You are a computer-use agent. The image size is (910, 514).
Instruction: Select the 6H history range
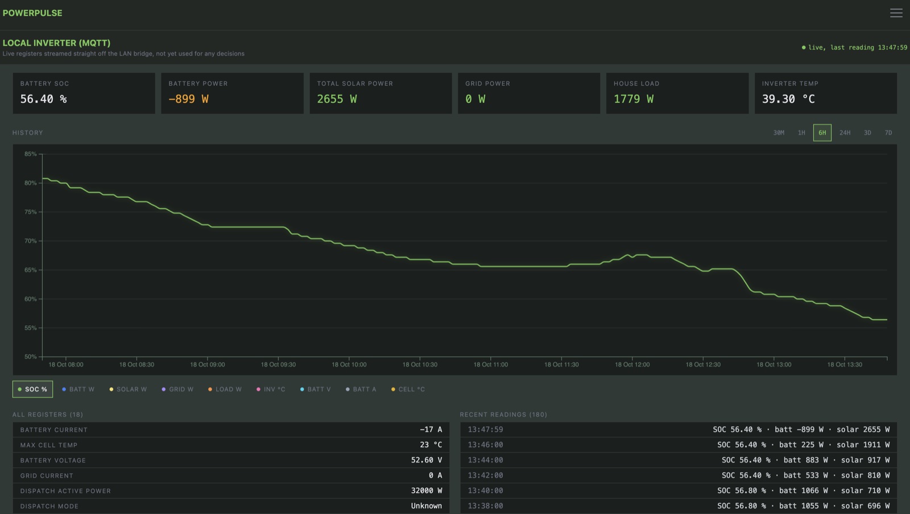pyautogui.click(x=822, y=132)
